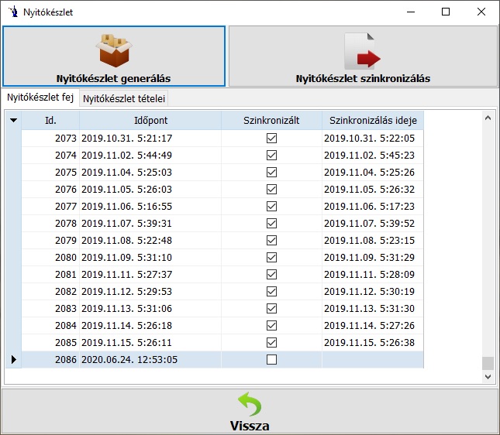Click the scrollbar down arrow
500x435 pixels.
pyautogui.click(x=488, y=376)
